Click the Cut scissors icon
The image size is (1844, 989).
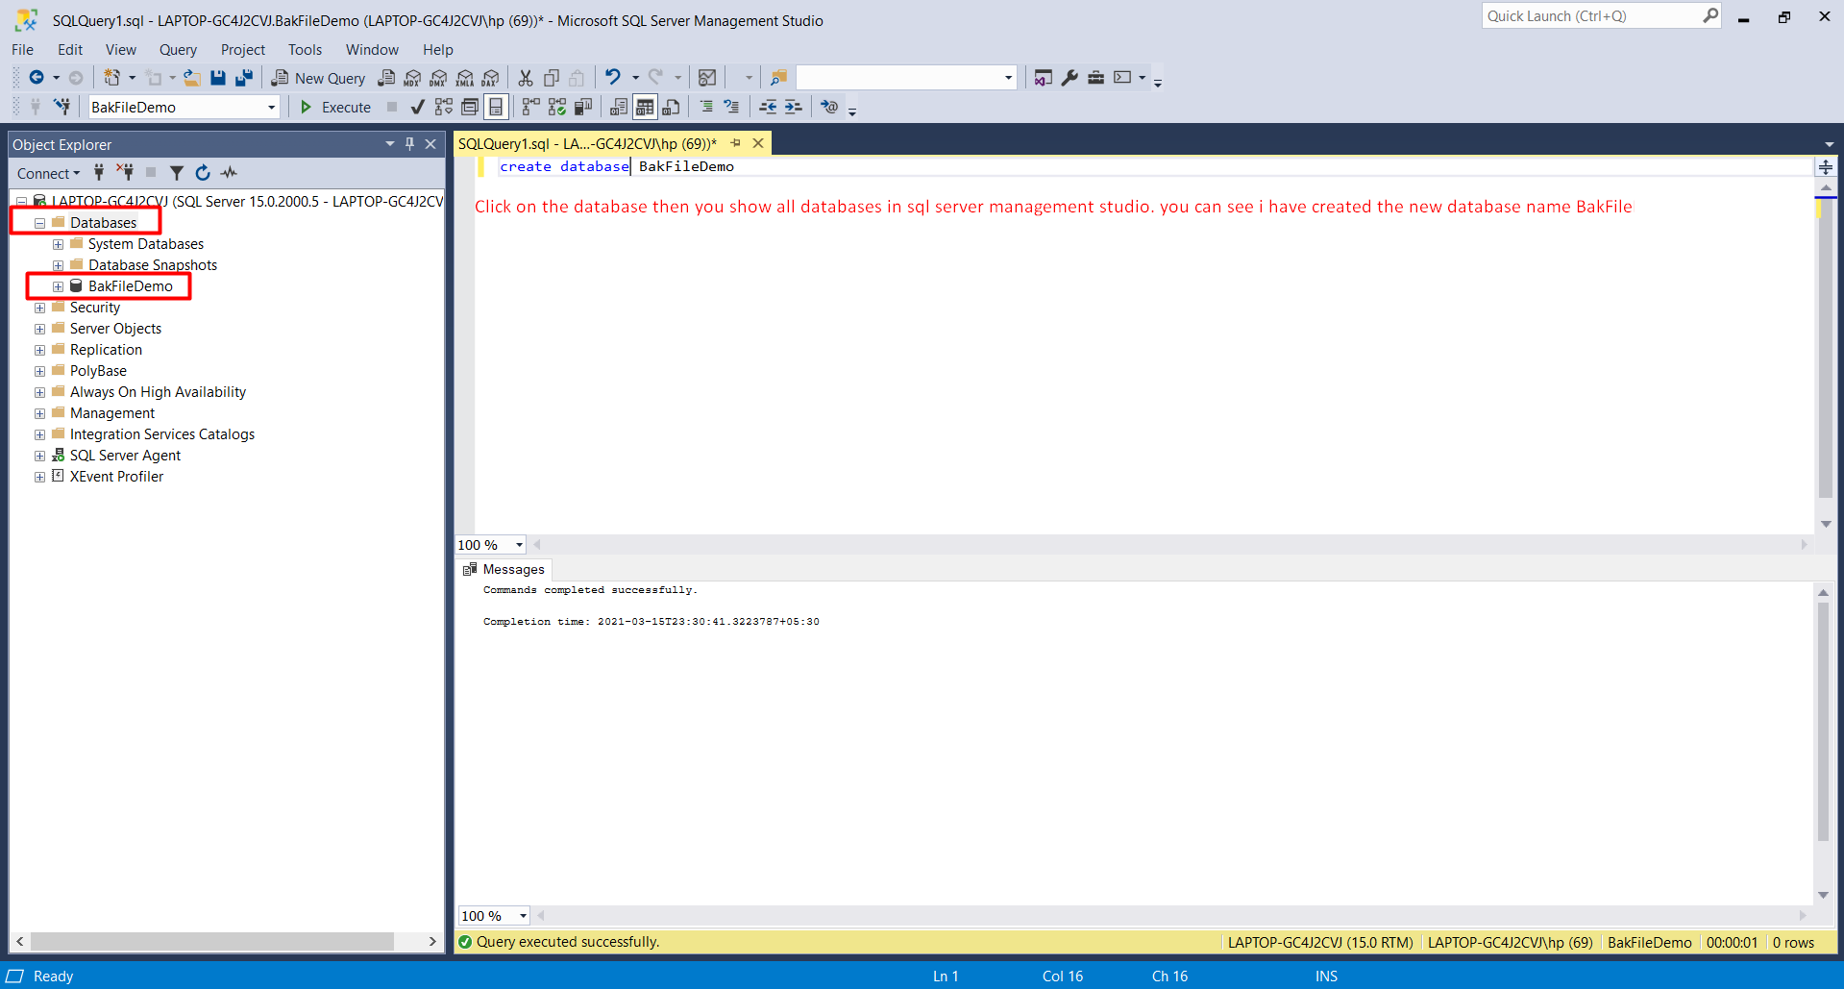526,78
